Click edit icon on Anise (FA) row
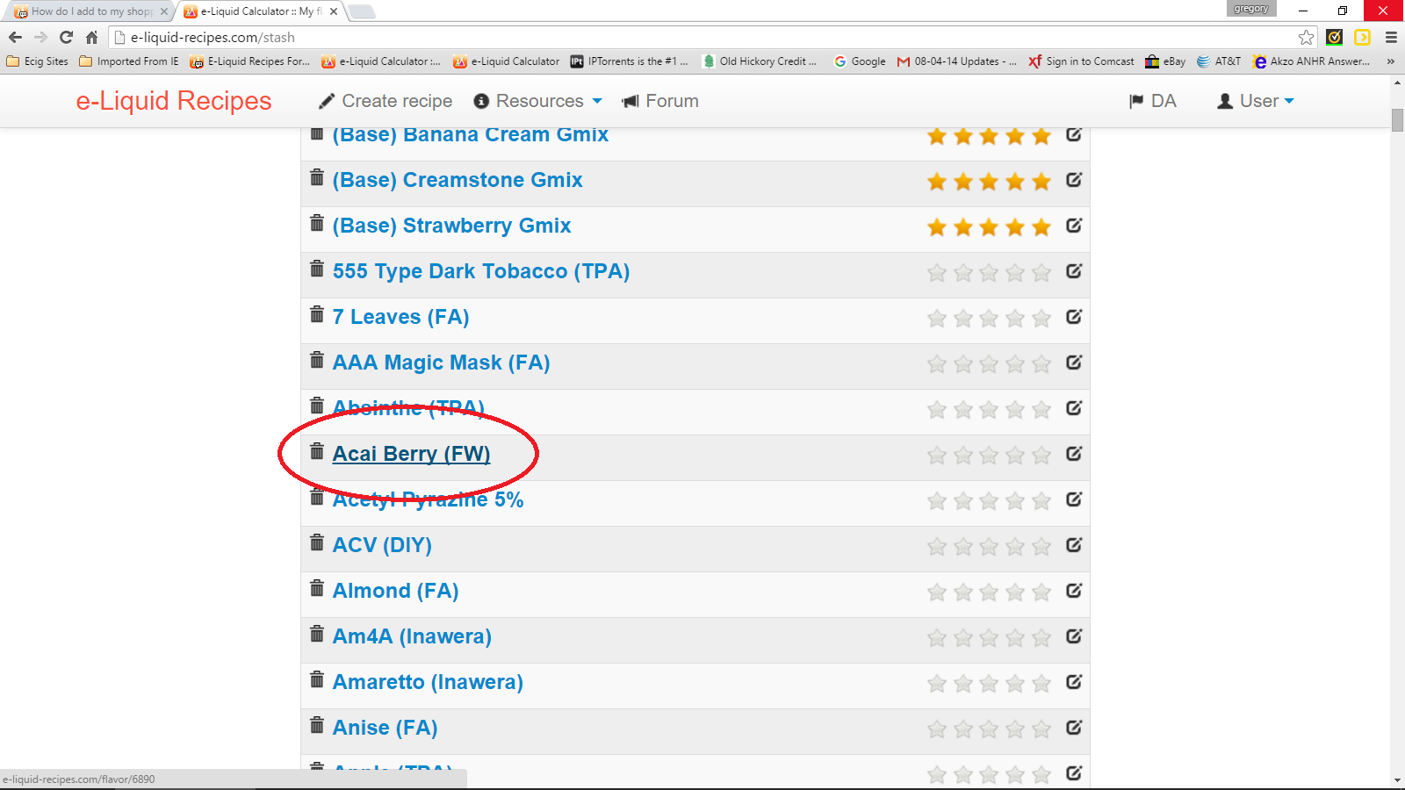 (x=1074, y=728)
